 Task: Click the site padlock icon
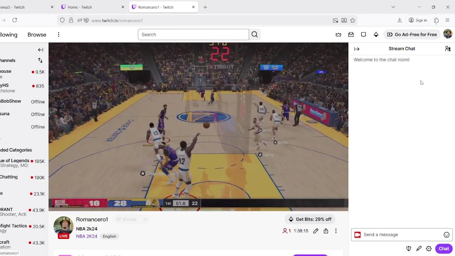click(71, 20)
